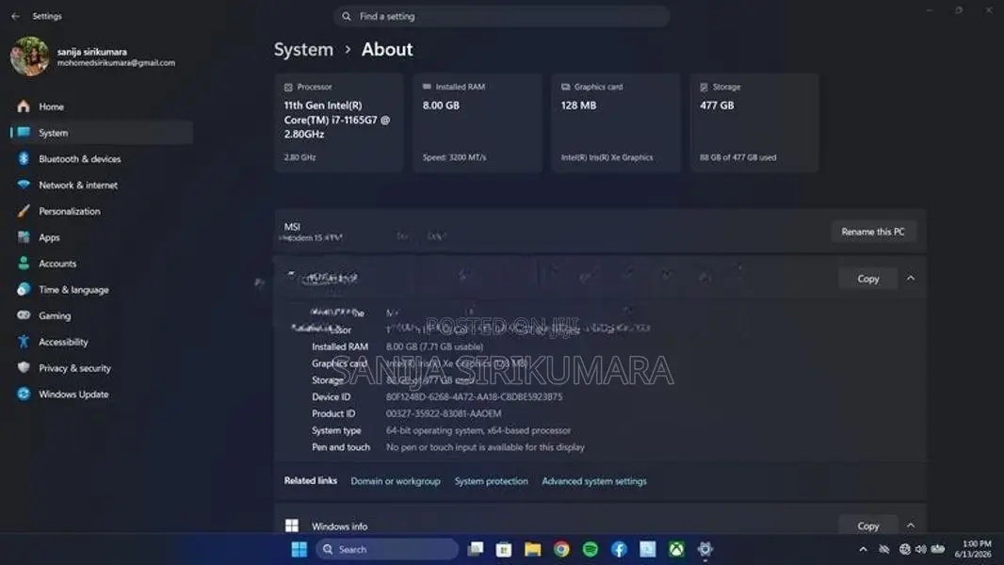Open Task View from the taskbar

click(476, 549)
